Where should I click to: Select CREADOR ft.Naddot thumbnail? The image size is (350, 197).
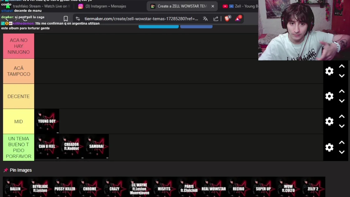[72, 146]
